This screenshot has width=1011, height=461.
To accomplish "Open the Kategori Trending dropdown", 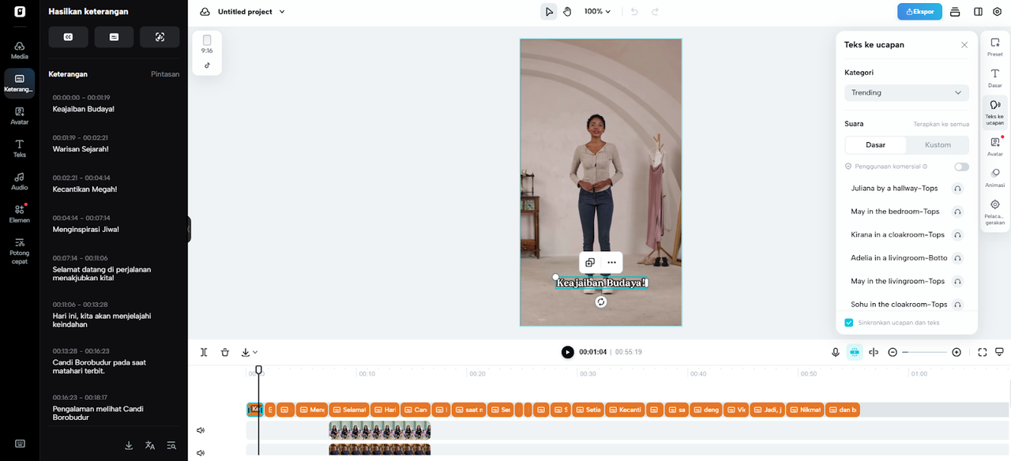I will (x=907, y=92).
